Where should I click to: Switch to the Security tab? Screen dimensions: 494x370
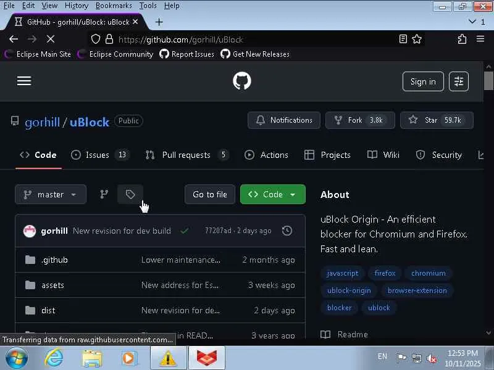(438, 155)
